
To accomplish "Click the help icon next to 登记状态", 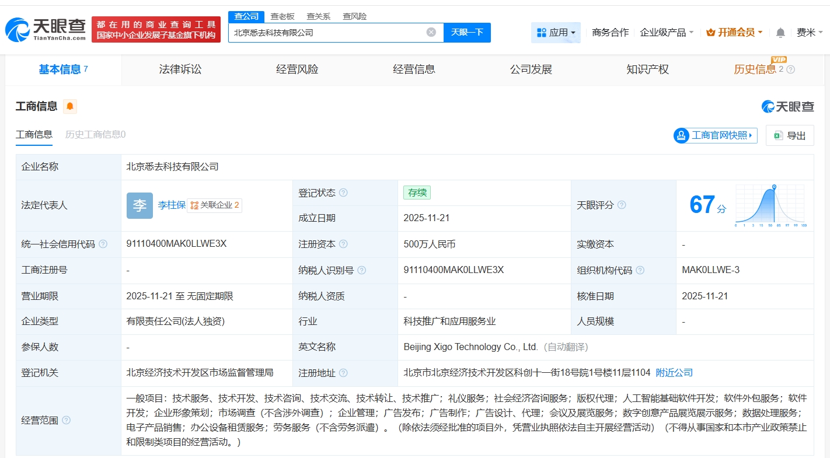I will pos(343,193).
